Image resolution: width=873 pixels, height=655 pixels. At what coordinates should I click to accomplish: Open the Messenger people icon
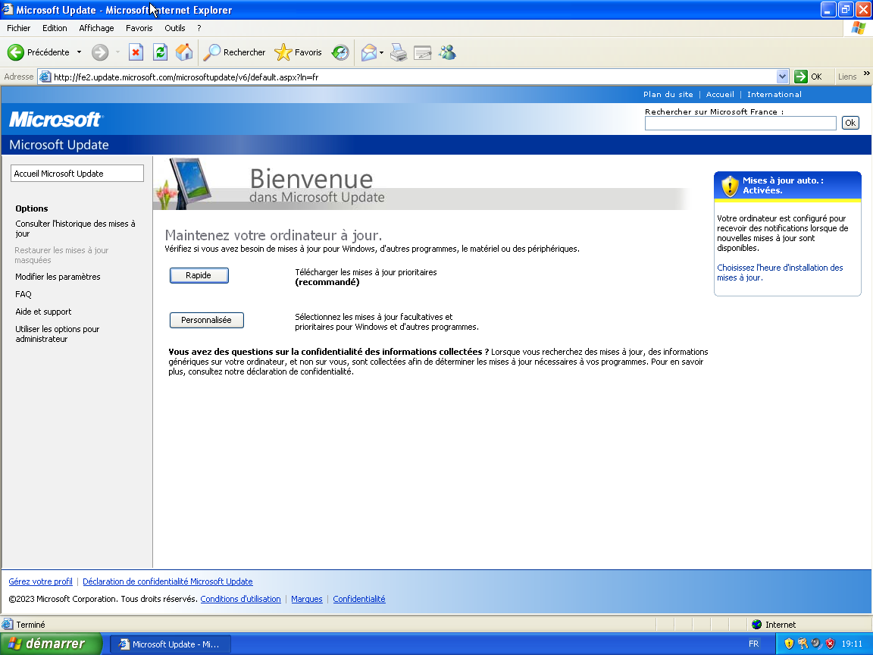click(x=447, y=52)
